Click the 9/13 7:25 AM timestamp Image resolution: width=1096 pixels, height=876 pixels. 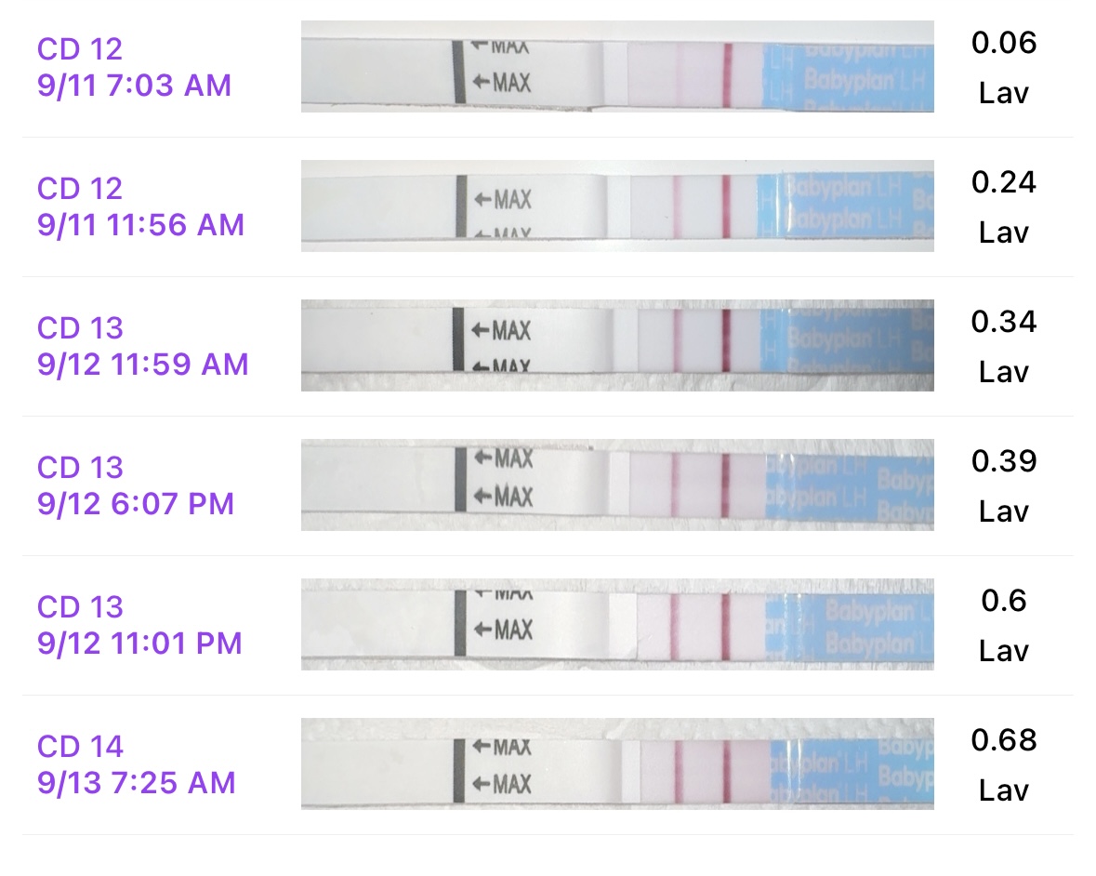click(136, 783)
